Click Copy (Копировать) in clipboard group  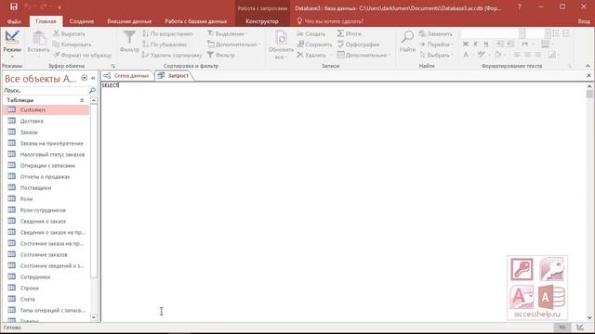[x=73, y=45]
